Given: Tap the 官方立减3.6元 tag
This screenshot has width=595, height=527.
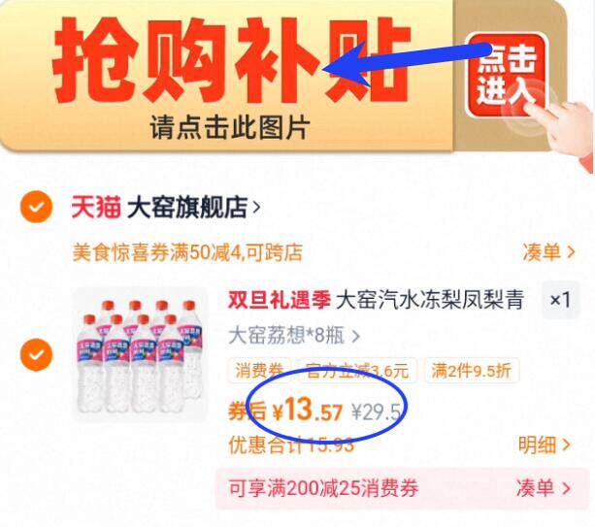Looking at the screenshot, I should (x=357, y=371).
